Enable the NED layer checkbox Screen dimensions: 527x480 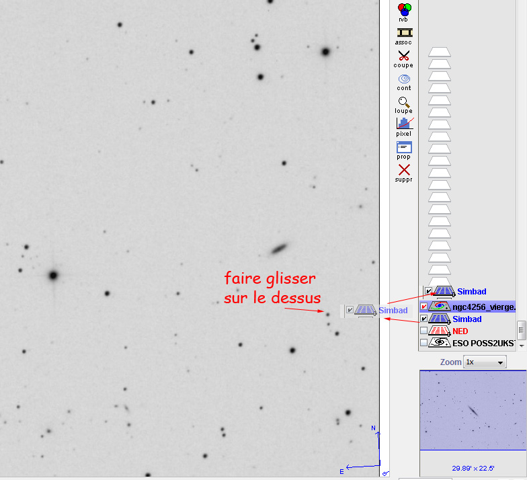(x=423, y=331)
